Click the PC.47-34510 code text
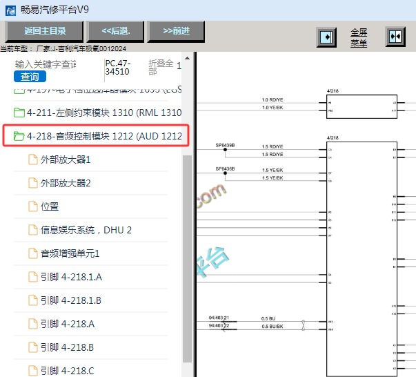 (x=117, y=68)
